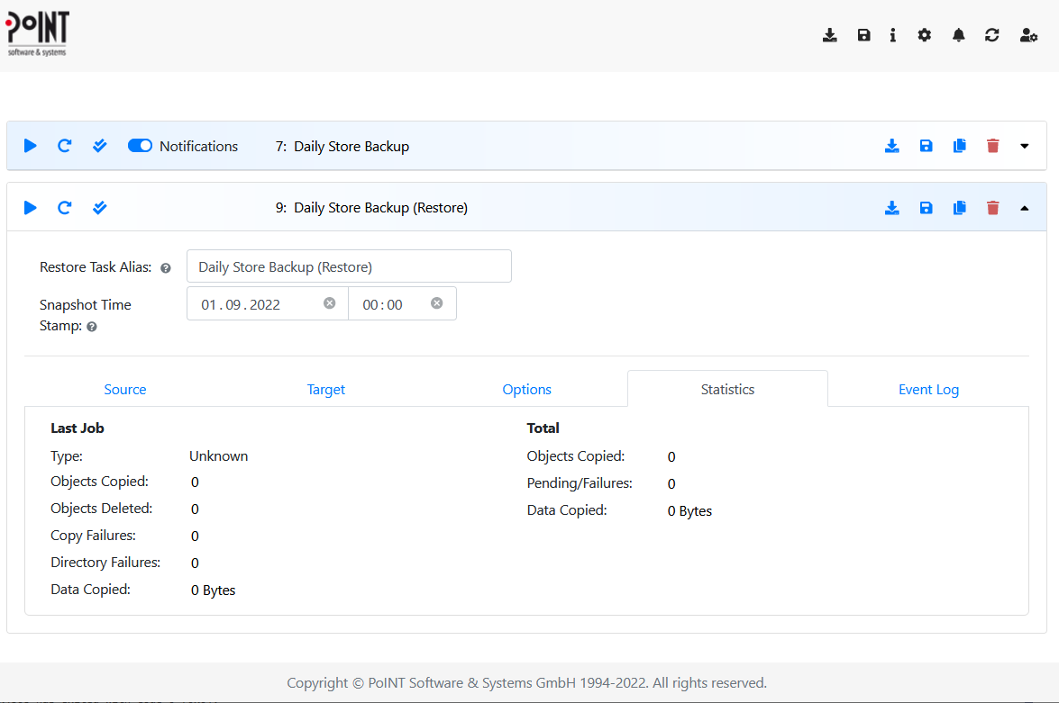
Task: Click the verify icon for the restore task
Action: (x=99, y=207)
